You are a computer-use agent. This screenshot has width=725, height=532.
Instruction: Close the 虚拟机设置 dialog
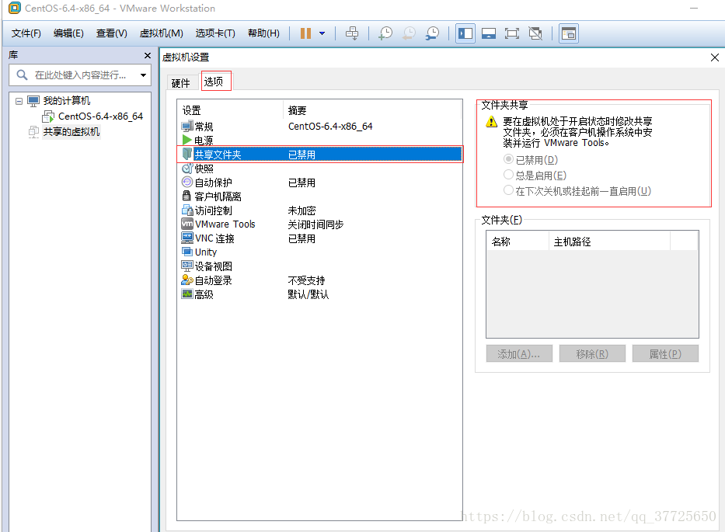coord(714,57)
